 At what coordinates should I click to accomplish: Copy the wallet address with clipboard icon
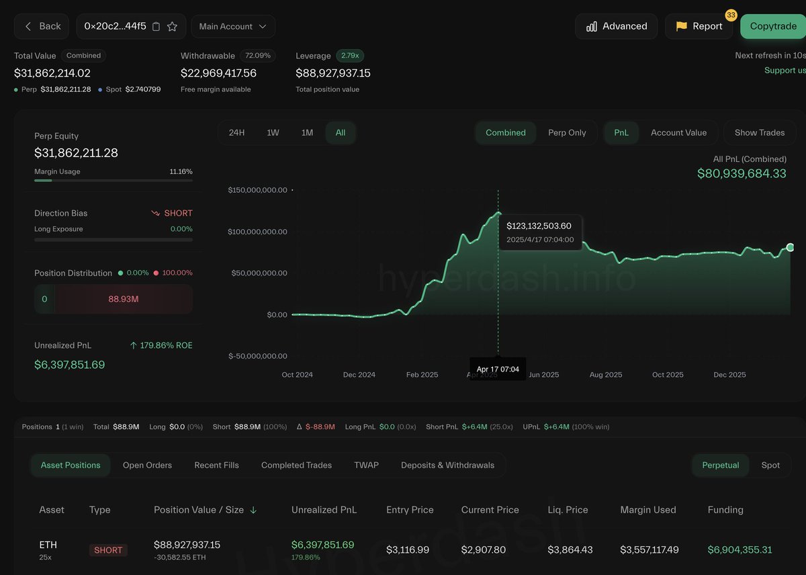coord(156,26)
